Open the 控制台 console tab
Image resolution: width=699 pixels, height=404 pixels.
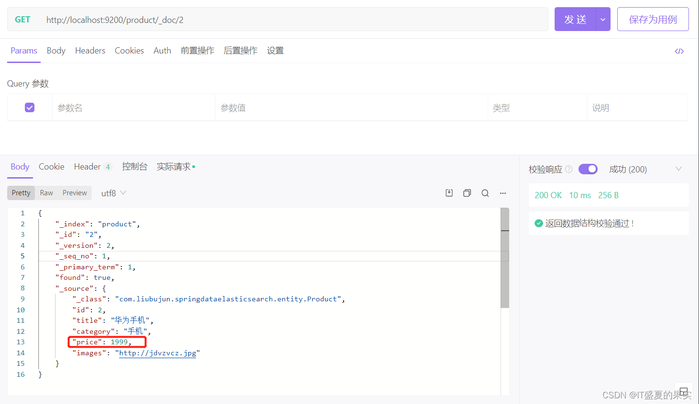click(135, 166)
